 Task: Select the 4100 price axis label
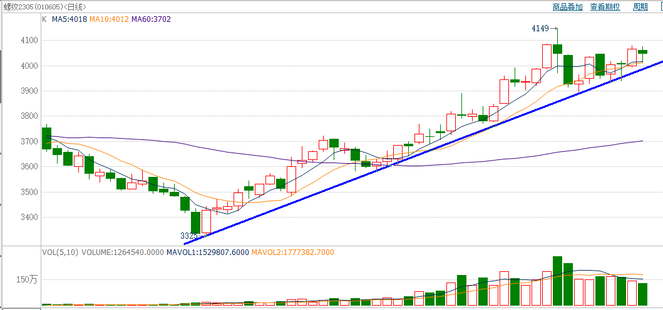coord(29,41)
